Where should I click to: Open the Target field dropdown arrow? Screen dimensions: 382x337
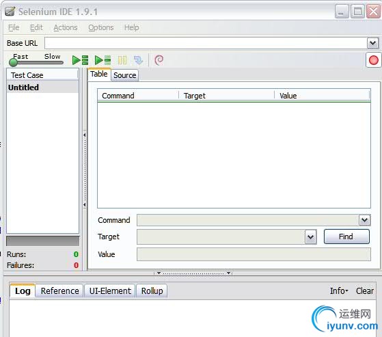point(311,237)
